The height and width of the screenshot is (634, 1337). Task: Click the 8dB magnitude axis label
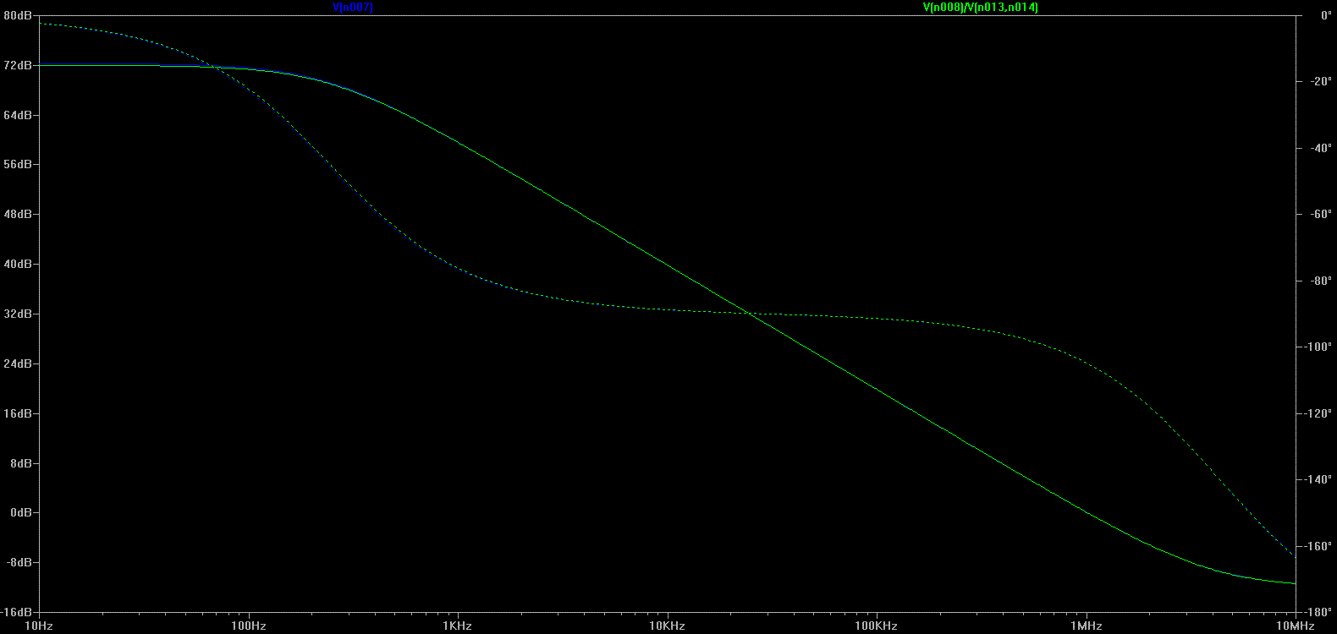(21, 463)
